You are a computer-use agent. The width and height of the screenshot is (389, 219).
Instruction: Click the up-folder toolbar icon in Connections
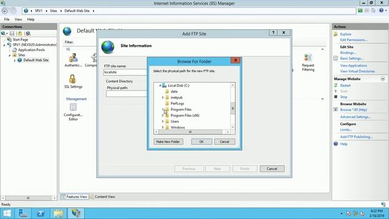19,33
